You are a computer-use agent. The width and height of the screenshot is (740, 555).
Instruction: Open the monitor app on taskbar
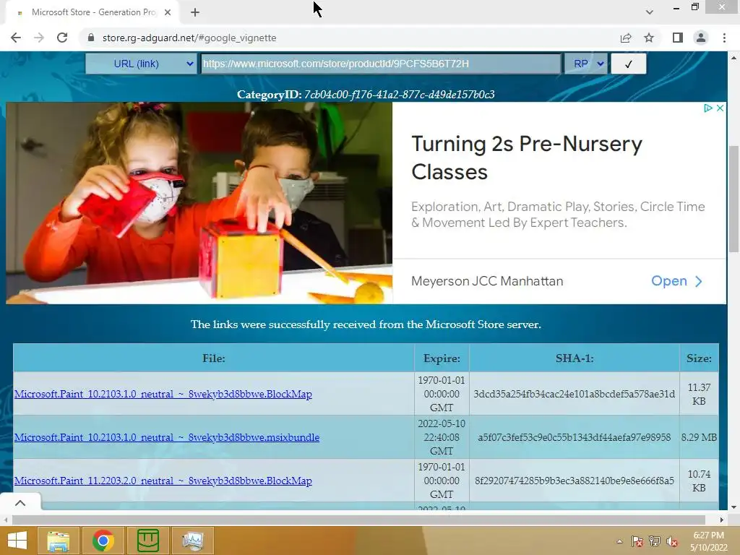(x=192, y=541)
